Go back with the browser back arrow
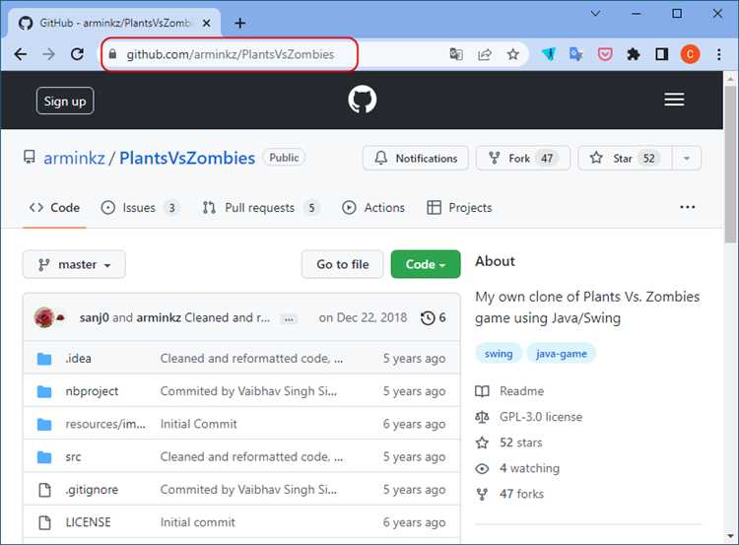 [21, 54]
